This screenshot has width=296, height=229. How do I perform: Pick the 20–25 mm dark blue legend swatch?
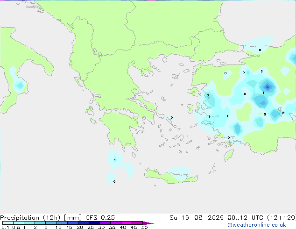point(84,223)
